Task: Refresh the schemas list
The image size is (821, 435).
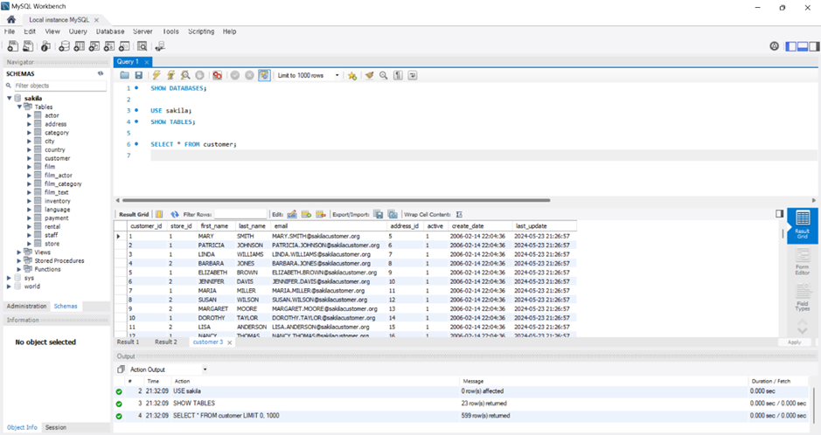Action: 101,73
